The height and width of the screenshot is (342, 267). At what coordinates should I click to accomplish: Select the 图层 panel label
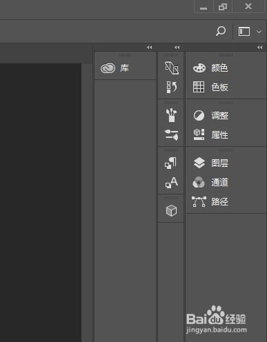[219, 163]
